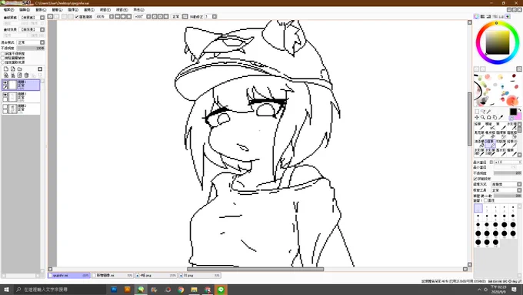Click the rotate view counterclockwise button
This screenshot has width=523, height=295.
tap(155, 16)
